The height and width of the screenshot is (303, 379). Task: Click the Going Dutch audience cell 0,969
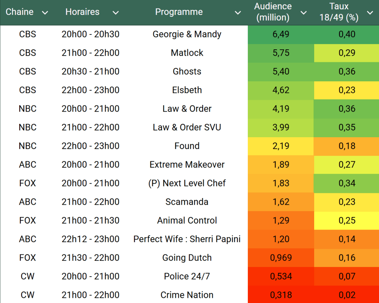pos(281,258)
